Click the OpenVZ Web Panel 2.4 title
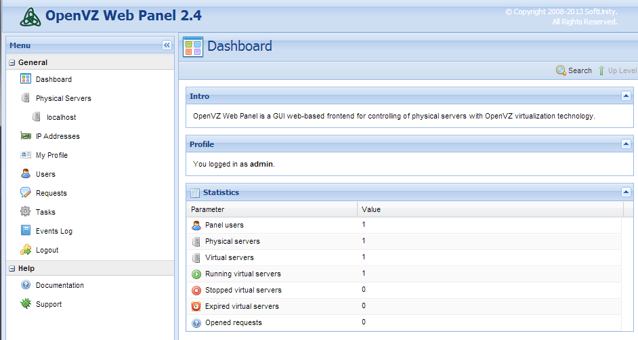The height and width of the screenshot is (340, 638). tap(123, 16)
